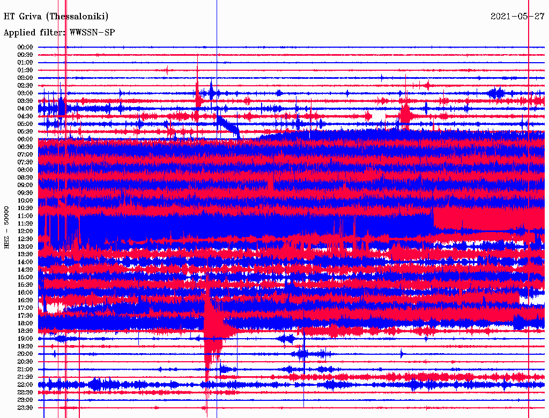Click the 01:30 time label
The height and width of the screenshot is (418, 549).
coord(25,70)
